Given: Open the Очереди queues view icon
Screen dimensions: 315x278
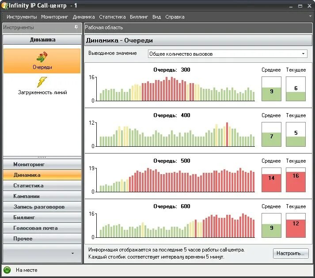Looking at the screenshot, I should click(x=42, y=61).
